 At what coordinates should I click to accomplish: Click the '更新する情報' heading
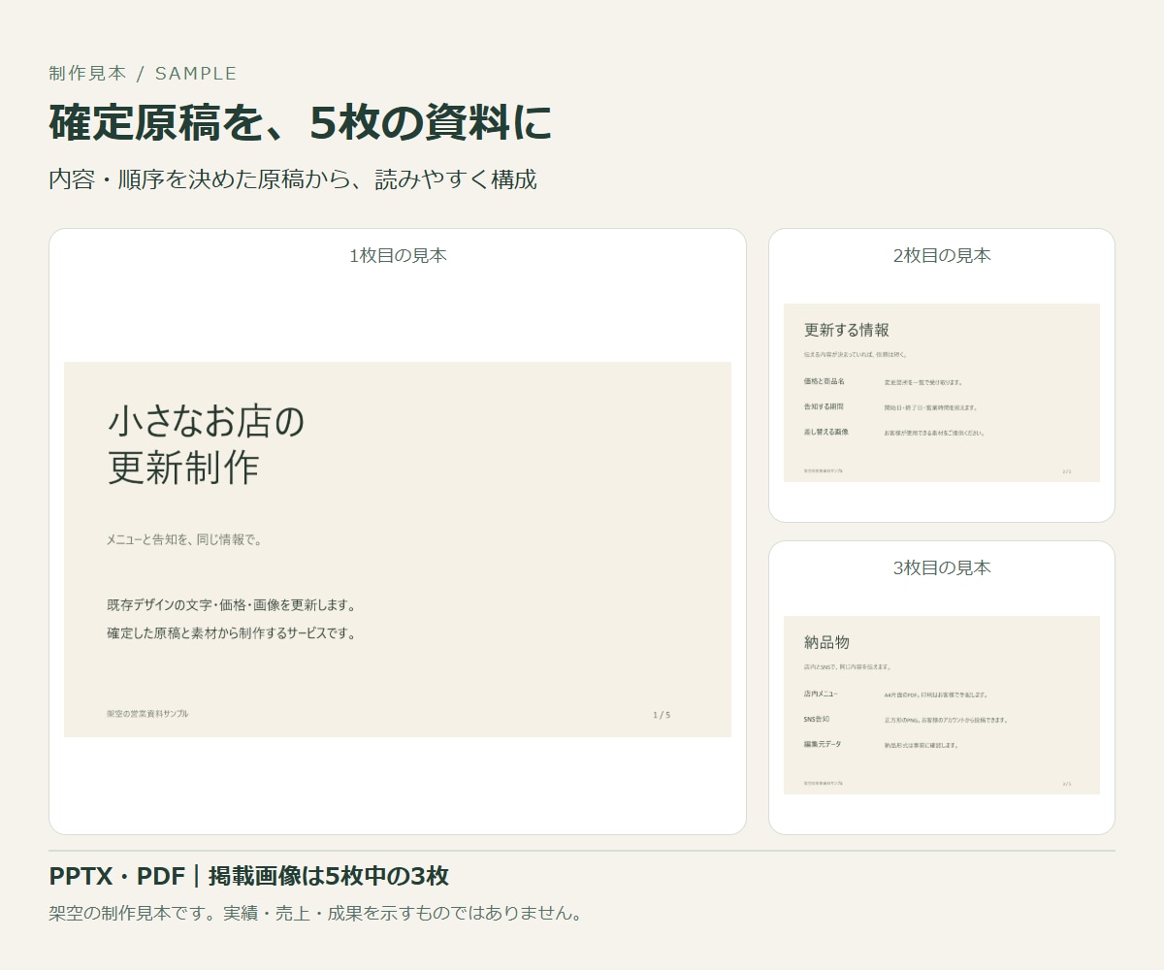pyautogui.click(x=847, y=330)
